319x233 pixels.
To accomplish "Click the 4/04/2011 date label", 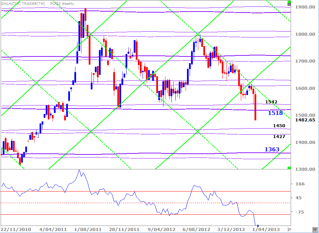I will 53,230.
